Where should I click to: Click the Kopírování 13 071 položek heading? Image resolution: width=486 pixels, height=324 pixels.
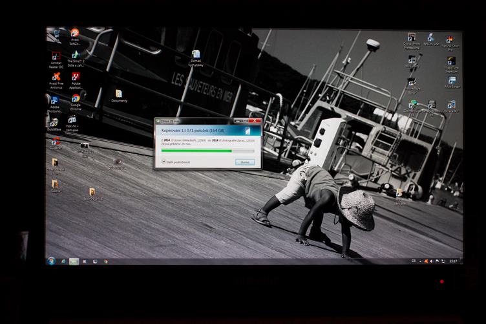pos(193,131)
